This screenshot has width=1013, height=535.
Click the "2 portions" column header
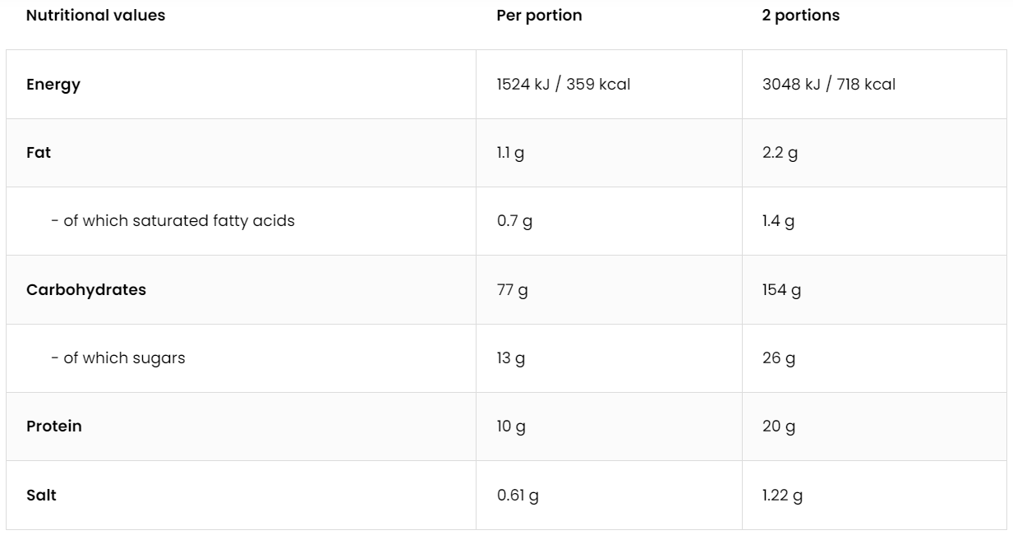(x=801, y=16)
